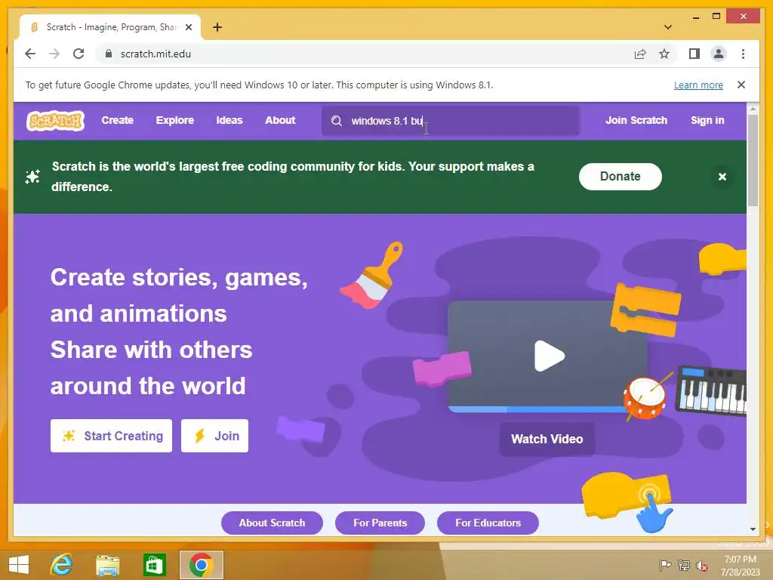Open the network tray icon
This screenshot has width=773, height=580.
pos(683,565)
